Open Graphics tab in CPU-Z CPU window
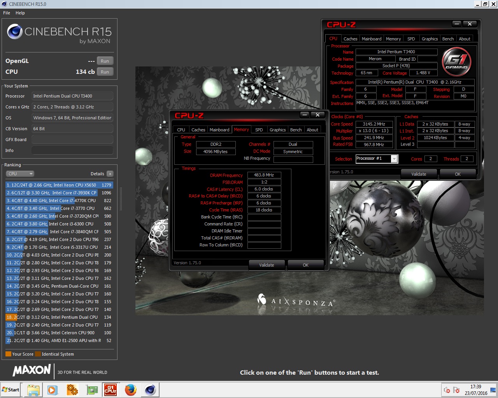Viewport: 498px width, 398px height. click(x=430, y=39)
